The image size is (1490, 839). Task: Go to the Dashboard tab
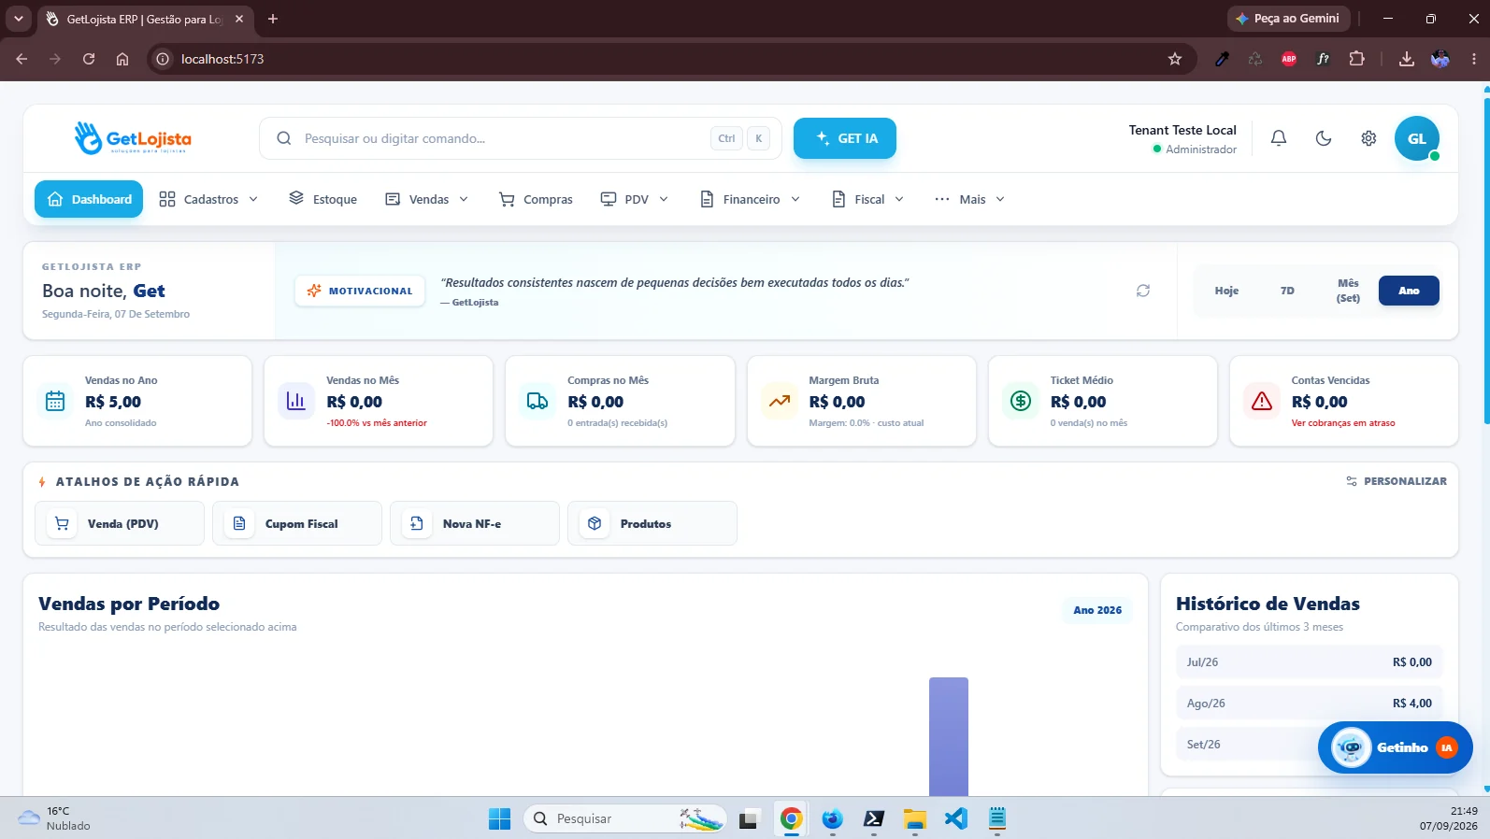click(89, 199)
